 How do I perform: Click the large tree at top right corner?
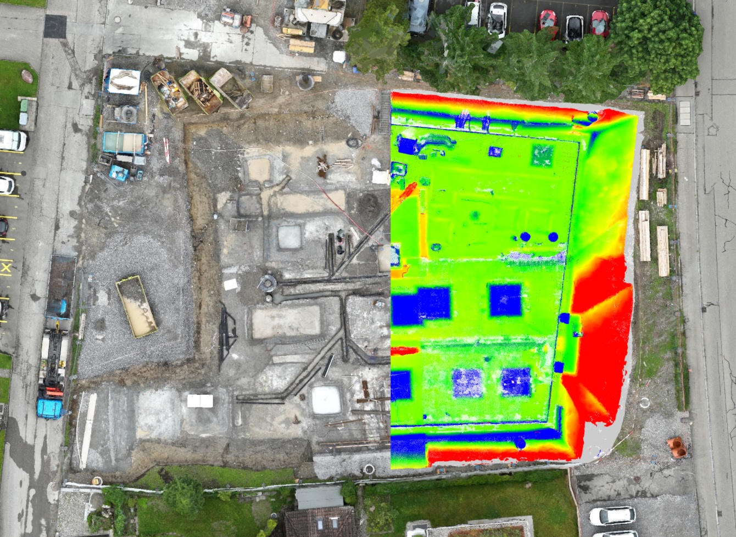[x=657, y=38]
